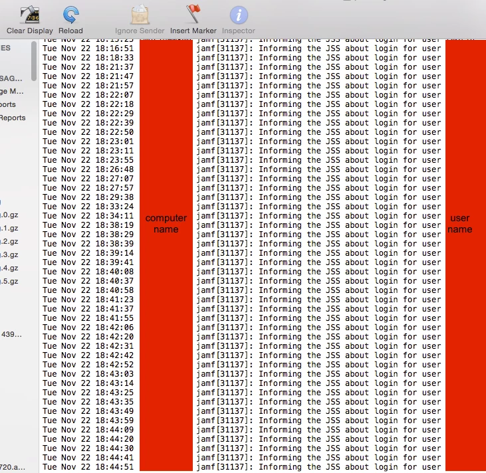Reload the log with the Reload icon
This screenshot has width=486, height=473.
pos(71,15)
